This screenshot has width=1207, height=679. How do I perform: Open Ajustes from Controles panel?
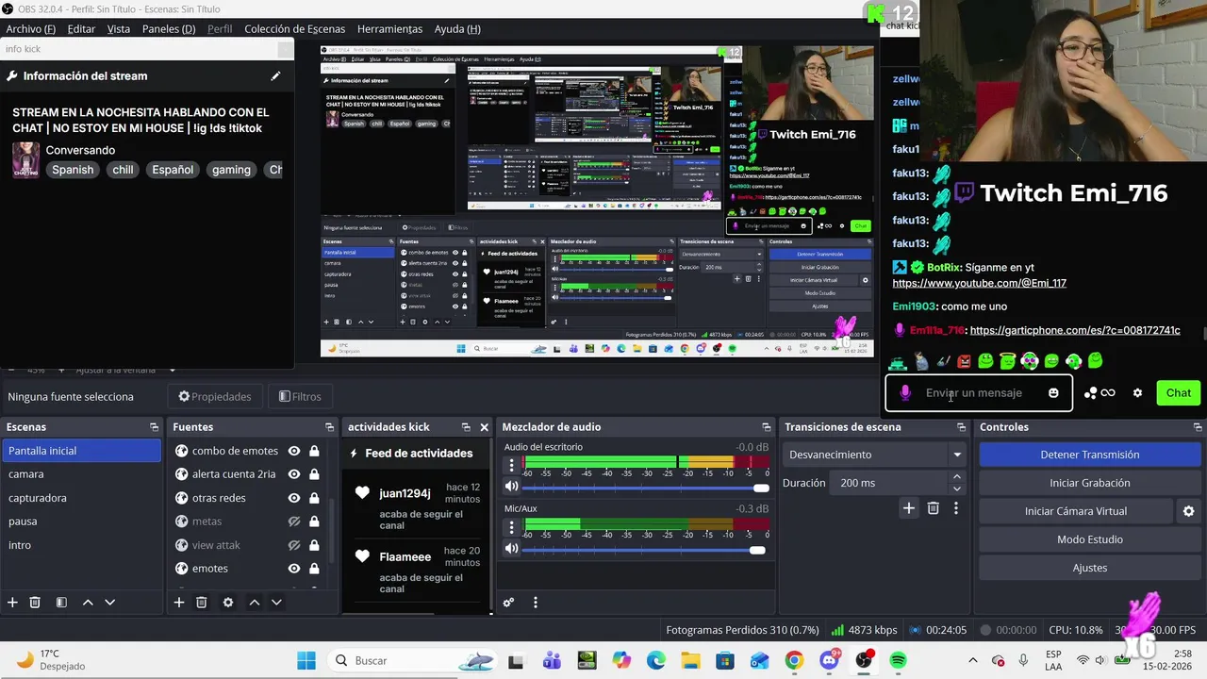pos(1089,568)
